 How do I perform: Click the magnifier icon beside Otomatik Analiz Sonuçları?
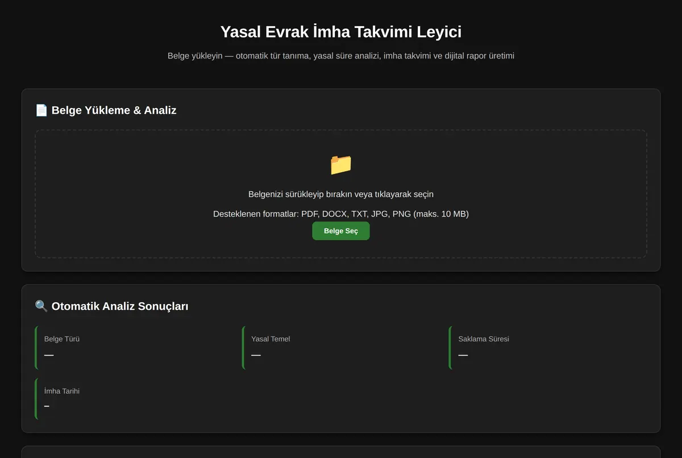click(41, 306)
